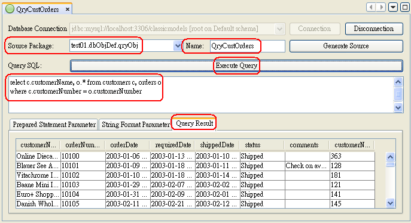
Task: Click the shippedDate column header
Action: click(217, 145)
